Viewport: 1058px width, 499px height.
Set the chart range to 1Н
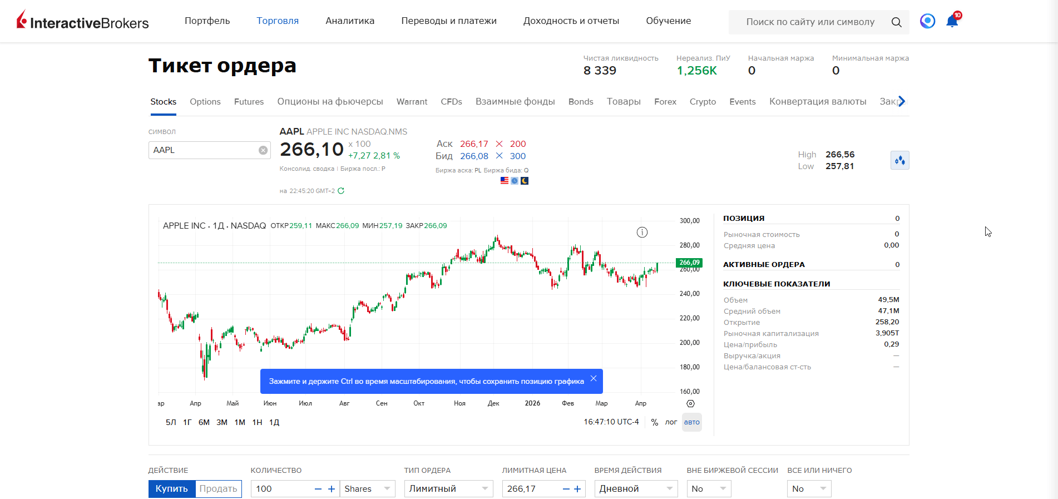(257, 422)
